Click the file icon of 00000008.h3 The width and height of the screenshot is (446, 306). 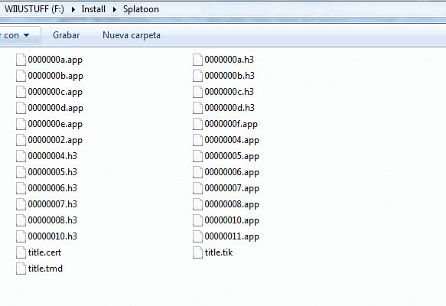(21, 220)
